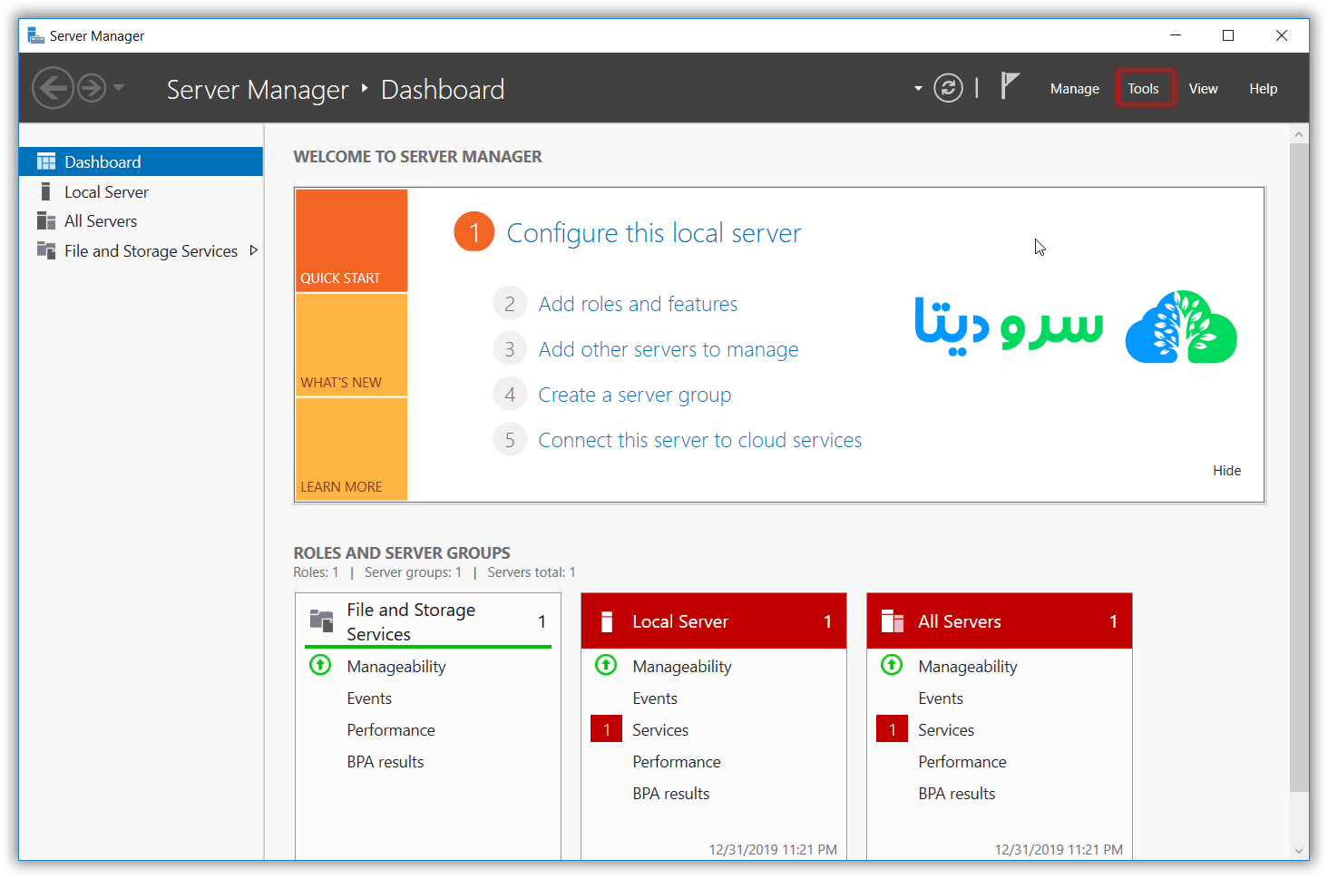Open the dropdown arrow left of refresh
The image size is (1328, 879).
(x=918, y=89)
